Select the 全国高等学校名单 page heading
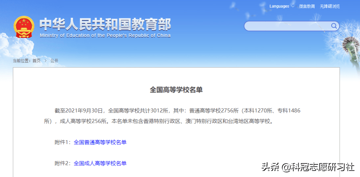 pos(176,89)
